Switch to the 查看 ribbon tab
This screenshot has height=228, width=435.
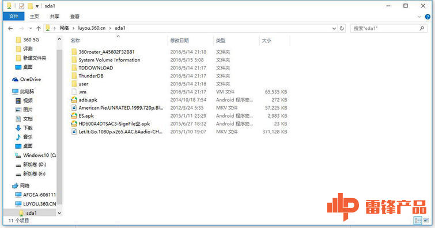(75, 17)
